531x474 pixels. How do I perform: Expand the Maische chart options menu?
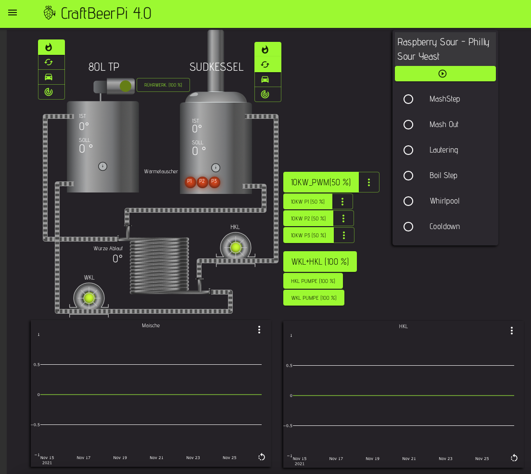(x=259, y=330)
